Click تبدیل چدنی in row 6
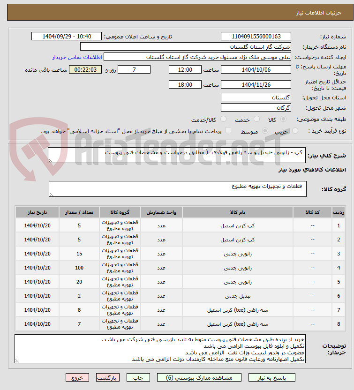354x390 pixels. 238,296
